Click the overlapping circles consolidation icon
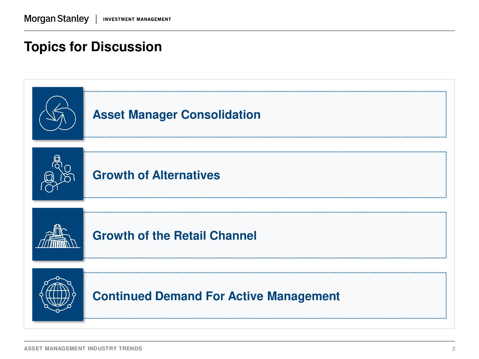This screenshot has height=359, width=479. click(x=58, y=113)
